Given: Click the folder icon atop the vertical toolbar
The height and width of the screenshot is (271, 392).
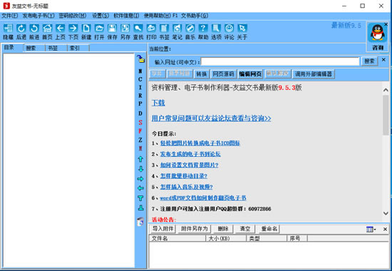Looking at the screenshot, I should (x=140, y=59).
